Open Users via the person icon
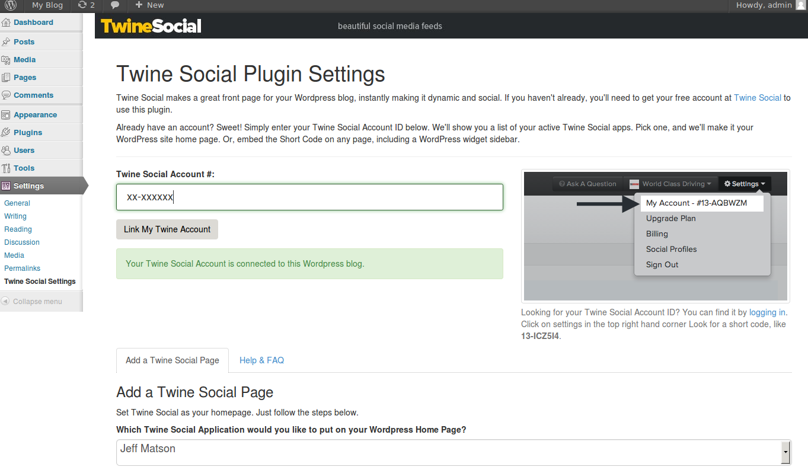 click(8, 150)
